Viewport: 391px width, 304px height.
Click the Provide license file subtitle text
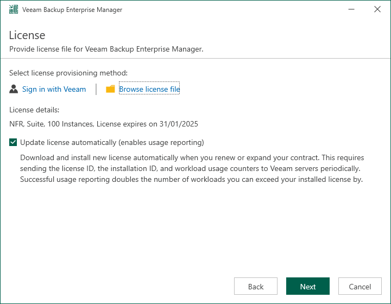[106, 49]
